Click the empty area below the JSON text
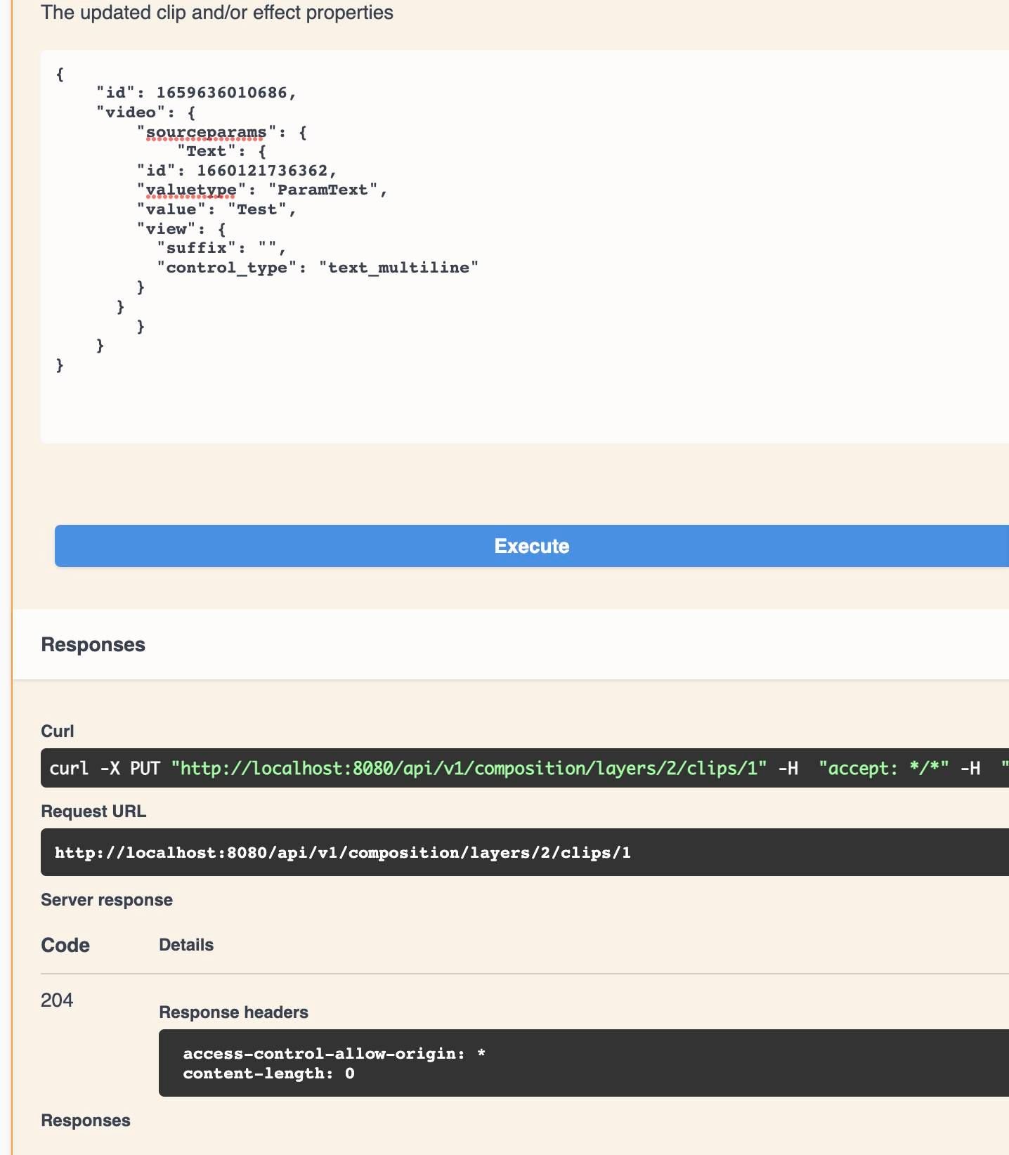The image size is (1009, 1155). (x=492, y=407)
